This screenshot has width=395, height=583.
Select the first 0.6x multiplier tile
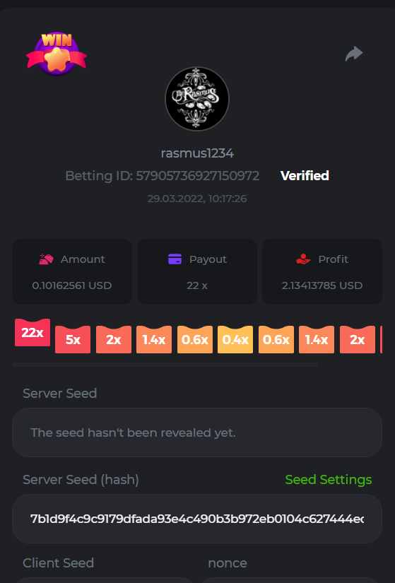click(195, 339)
